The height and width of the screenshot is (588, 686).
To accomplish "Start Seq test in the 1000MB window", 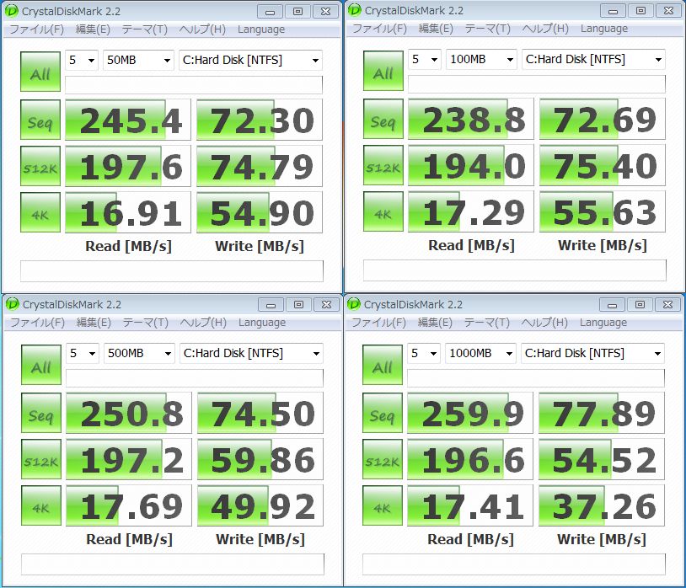I will pyautogui.click(x=383, y=413).
